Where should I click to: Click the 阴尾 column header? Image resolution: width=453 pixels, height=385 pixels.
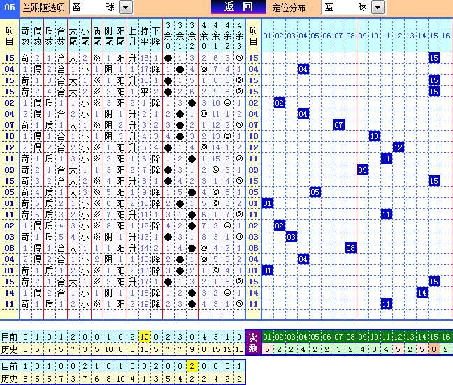(108, 36)
